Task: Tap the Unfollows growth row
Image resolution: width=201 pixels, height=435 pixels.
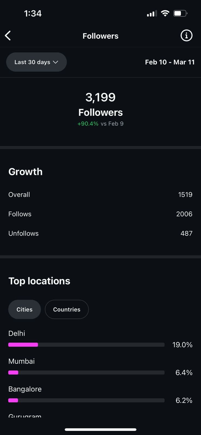Action: pyautogui.click(x=100, y=233)
